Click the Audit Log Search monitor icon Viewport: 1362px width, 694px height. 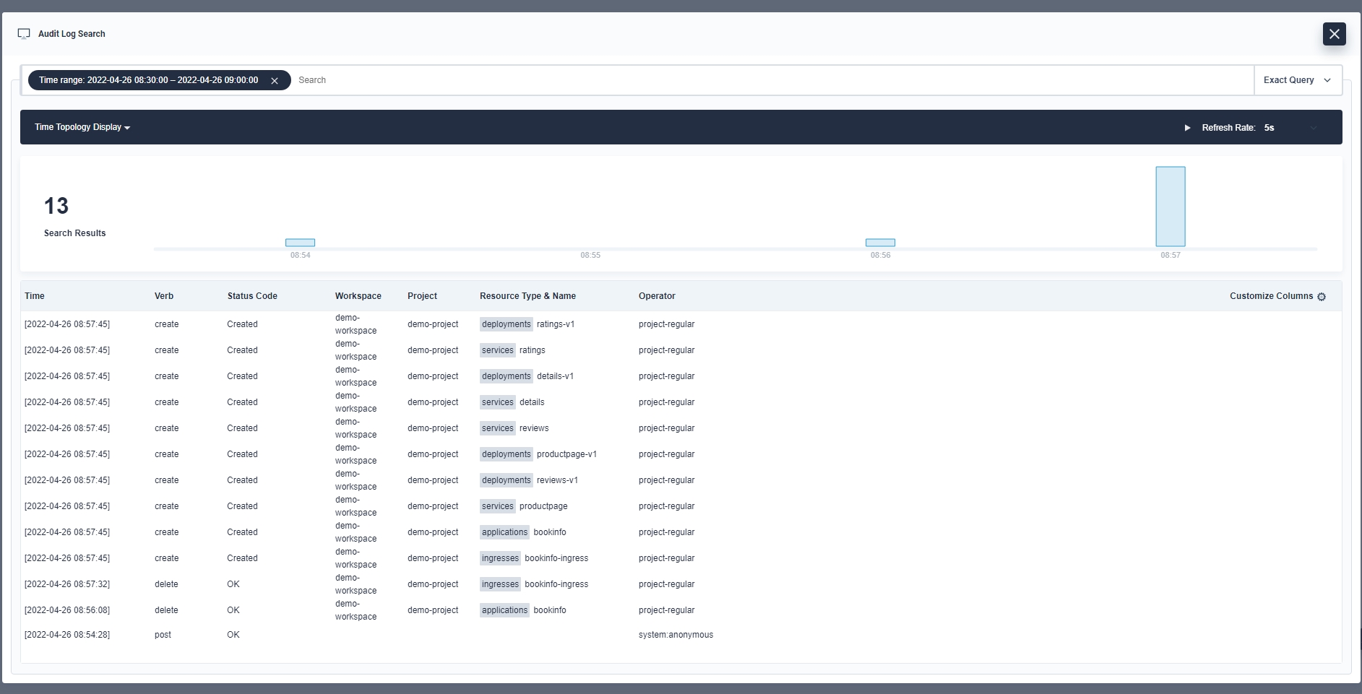(x=24, y=34)
